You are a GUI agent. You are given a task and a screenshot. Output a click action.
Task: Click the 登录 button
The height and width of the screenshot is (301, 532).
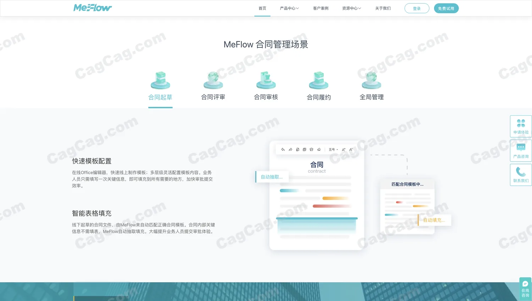417,8
